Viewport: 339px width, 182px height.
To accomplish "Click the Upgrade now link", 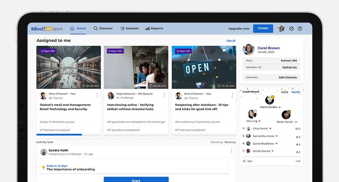I will coord(239,28).
